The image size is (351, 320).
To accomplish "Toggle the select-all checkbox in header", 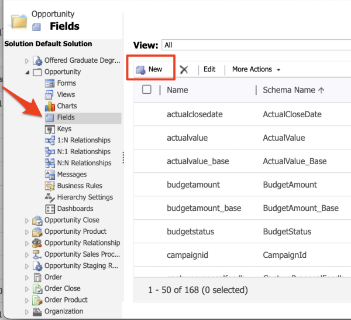I will 147,90.
